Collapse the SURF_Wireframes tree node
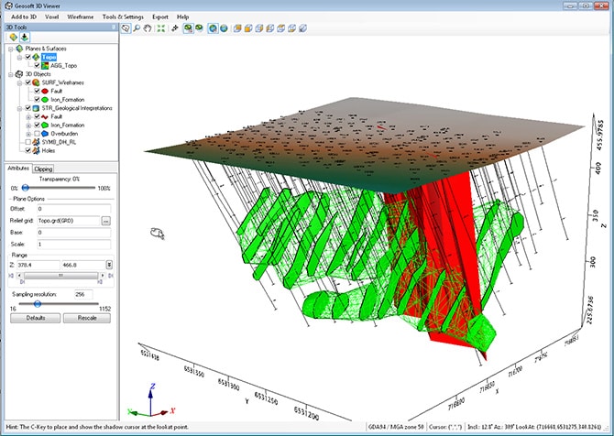614x436 pixels. pyautogui.click(x=19, y=83)
